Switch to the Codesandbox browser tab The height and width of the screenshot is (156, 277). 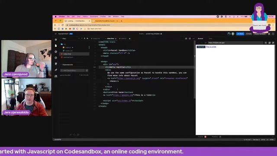77,21
